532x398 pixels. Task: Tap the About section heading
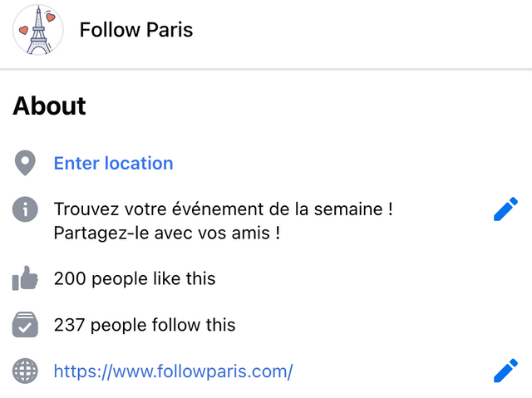(x=50, y=106)
